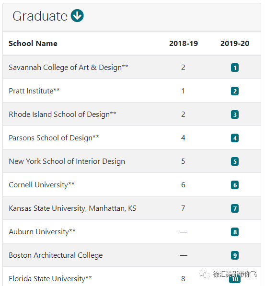Click the 2018-19 column header
265x286 pixels.
pyautogui.click(x=184, y=44)
